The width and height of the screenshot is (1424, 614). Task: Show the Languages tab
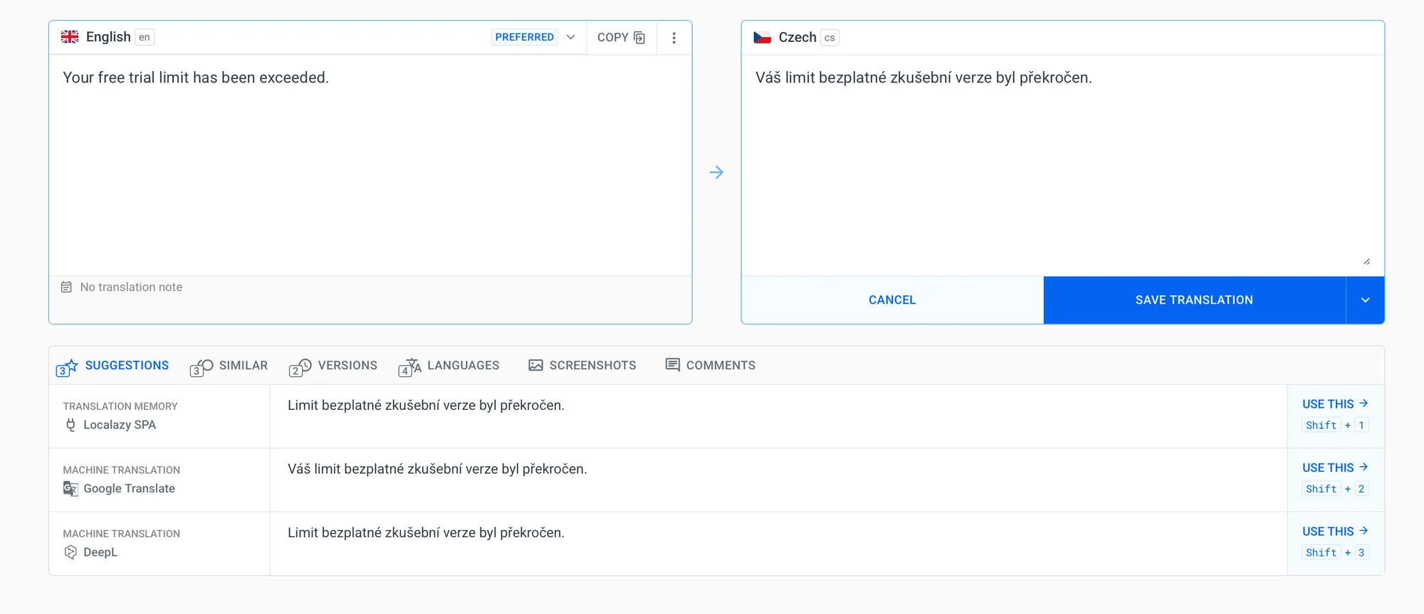click(449, 366)
